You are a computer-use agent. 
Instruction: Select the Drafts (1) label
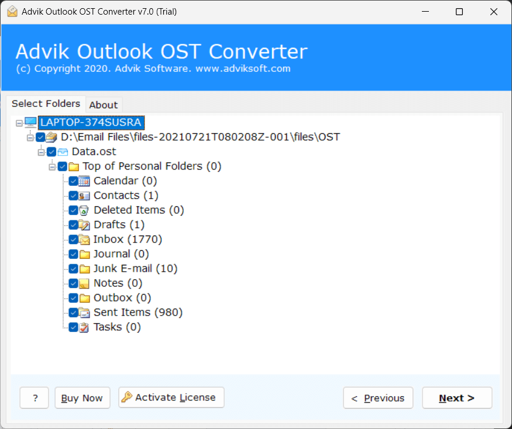pyautogui.click(x=119, y=225)
